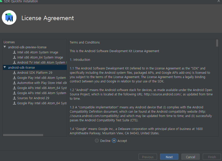Select Sources for Android 29 item
Viewport: 222px width, 161px height.
click(33, 98)
